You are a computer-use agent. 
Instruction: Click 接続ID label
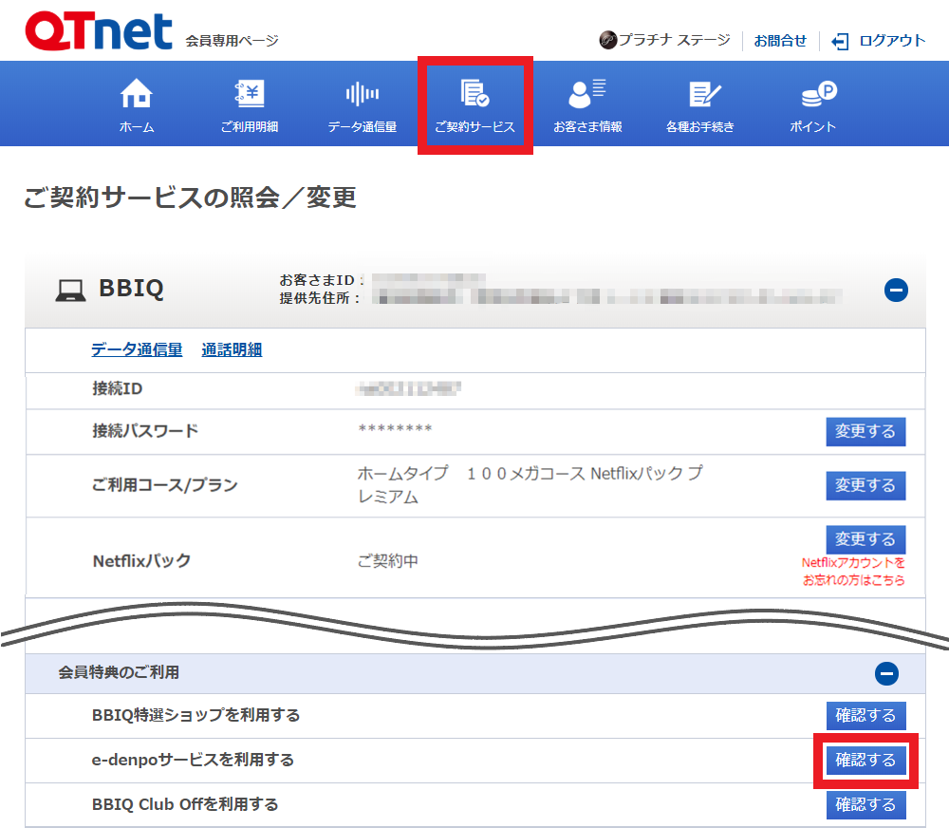[x=118, y=388]
